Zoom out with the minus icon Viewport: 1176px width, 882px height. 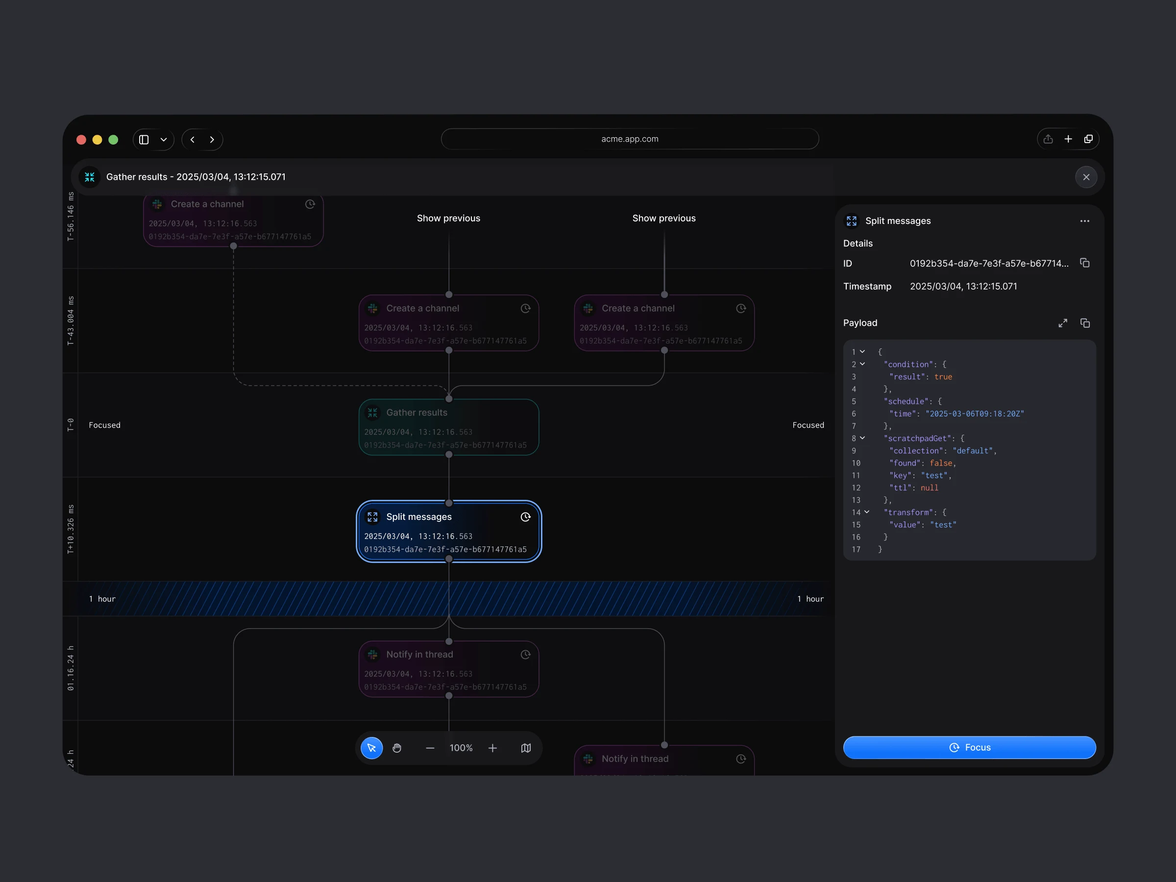430,748
